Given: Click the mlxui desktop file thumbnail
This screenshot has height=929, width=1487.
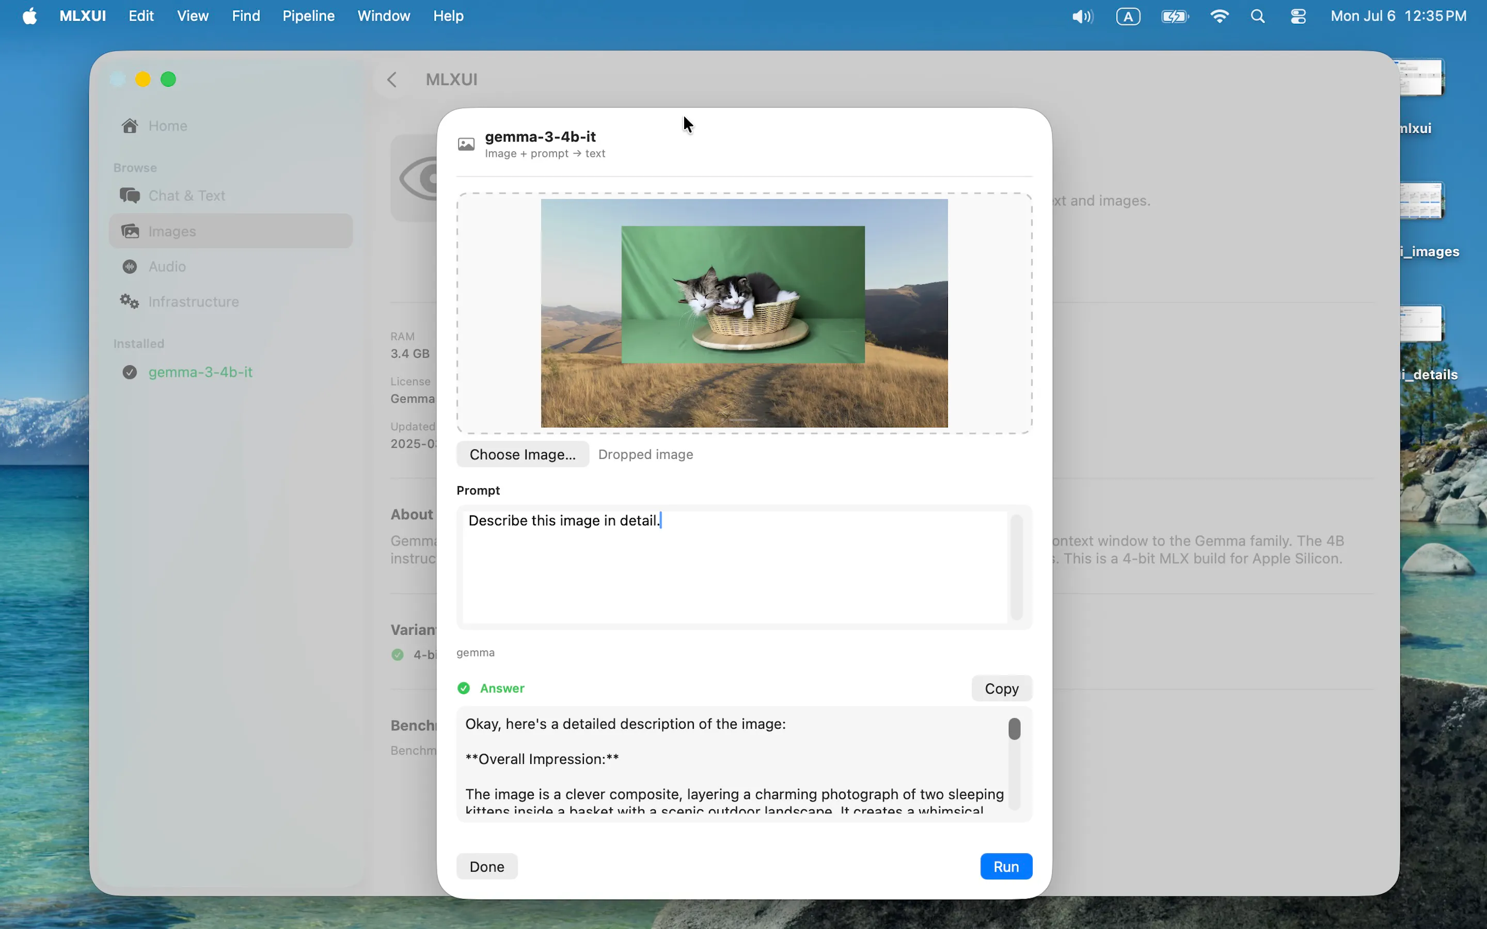Looking at the screenshot, I should coord(1421,77).
